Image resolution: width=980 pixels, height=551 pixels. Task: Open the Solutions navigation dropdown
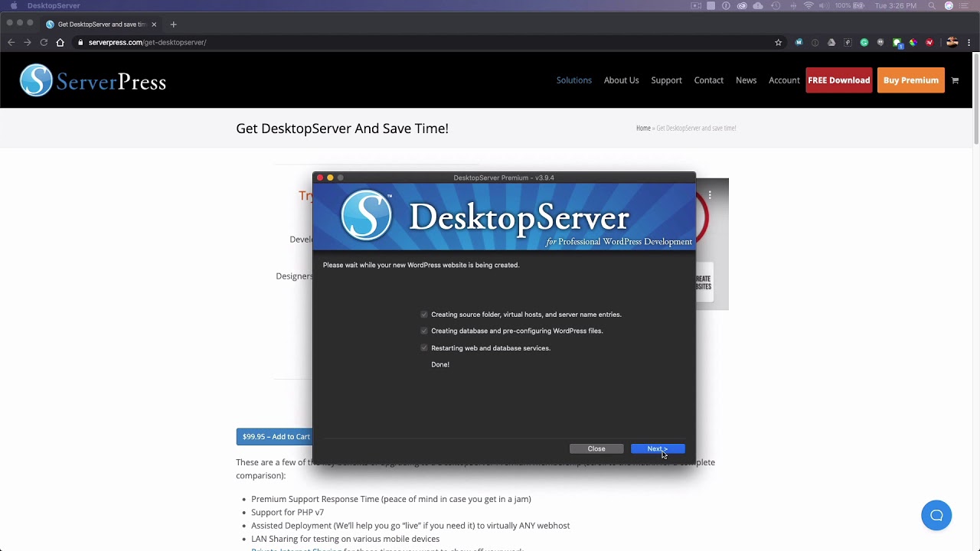click(573, 80)
